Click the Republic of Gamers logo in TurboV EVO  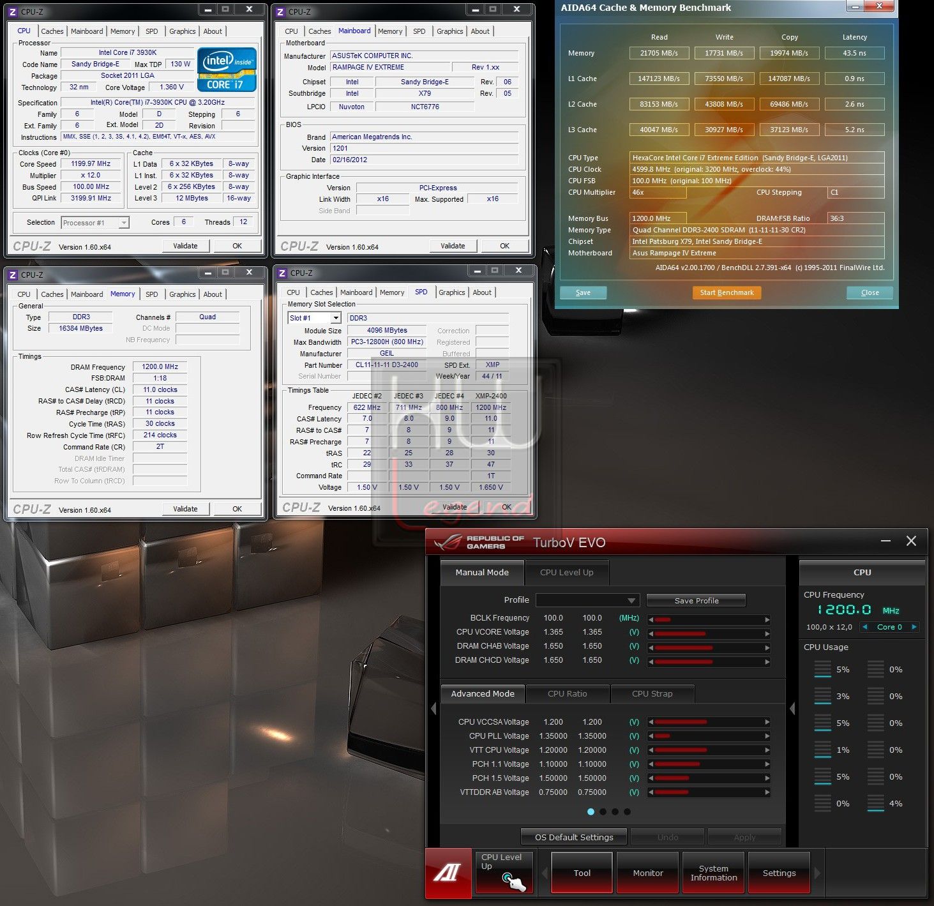479,542
